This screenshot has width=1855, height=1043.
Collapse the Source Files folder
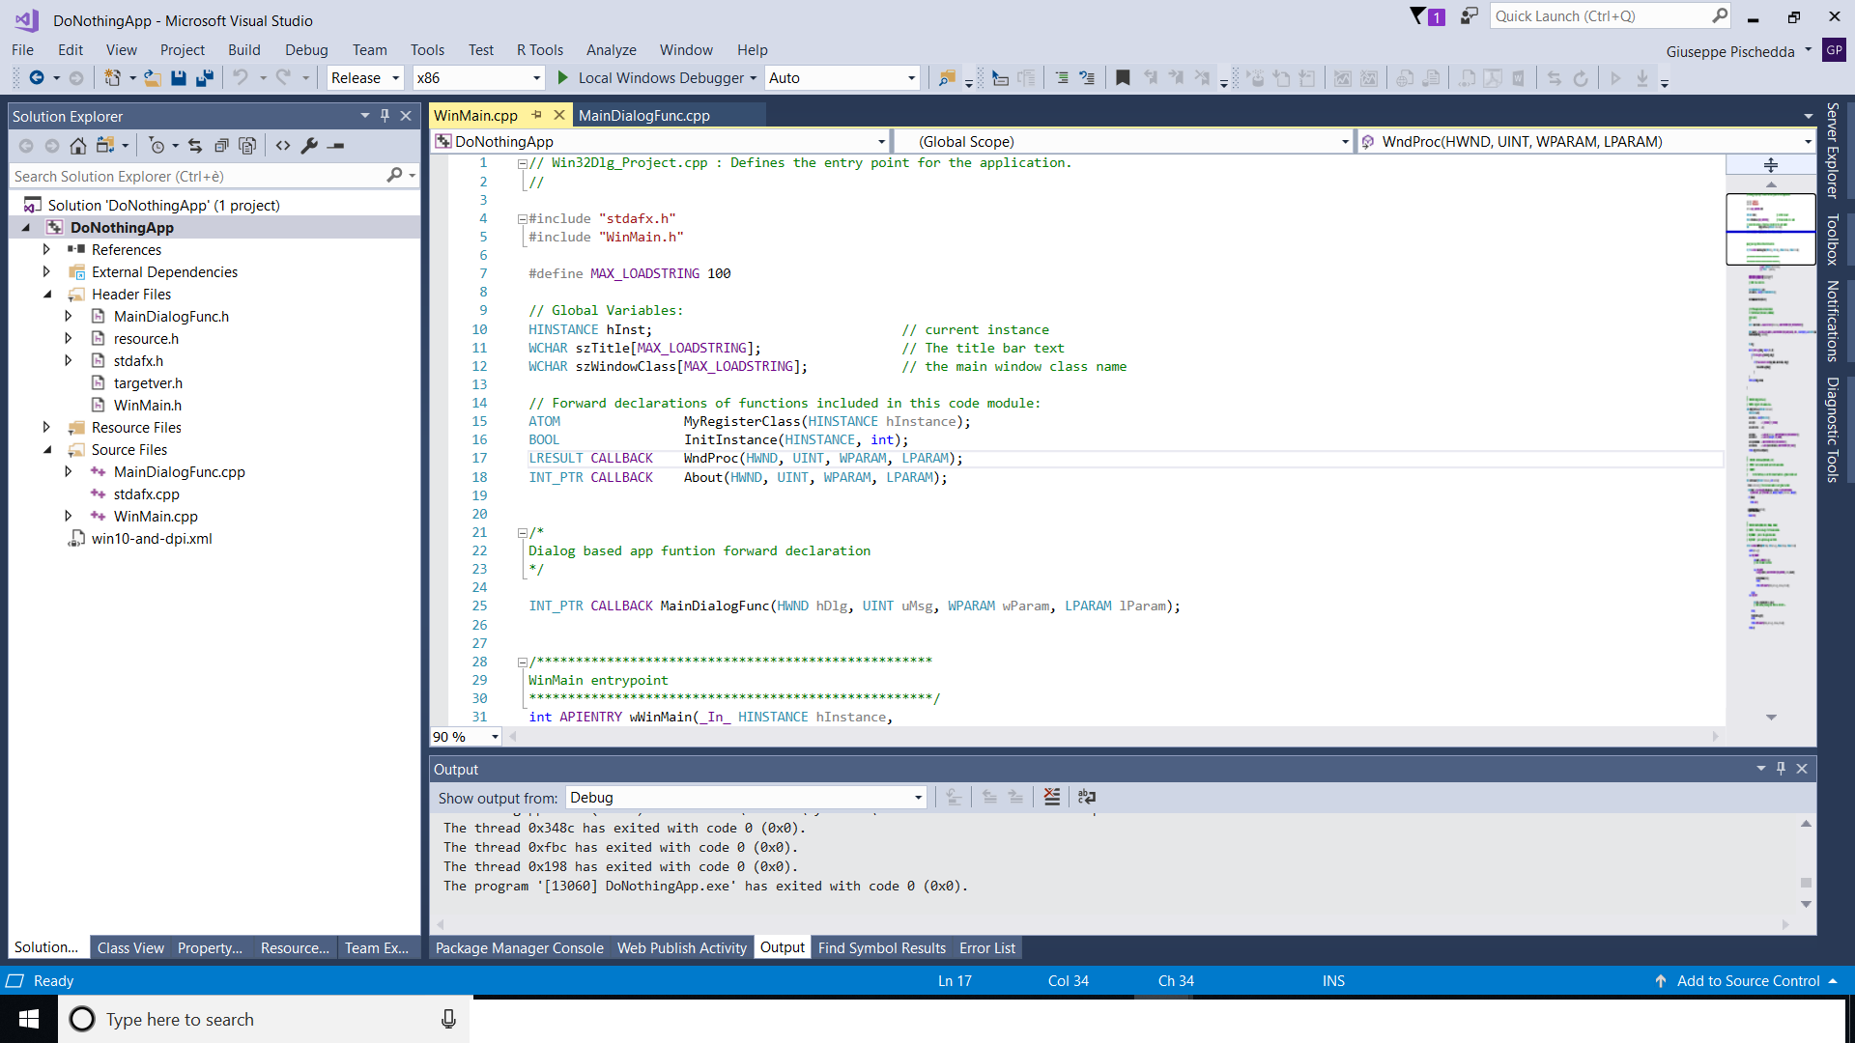click(46, 449)
